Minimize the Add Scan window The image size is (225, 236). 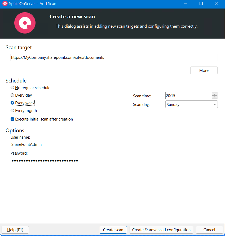(186, 3)
